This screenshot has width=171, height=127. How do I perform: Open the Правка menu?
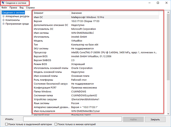[x=13, y=8]
